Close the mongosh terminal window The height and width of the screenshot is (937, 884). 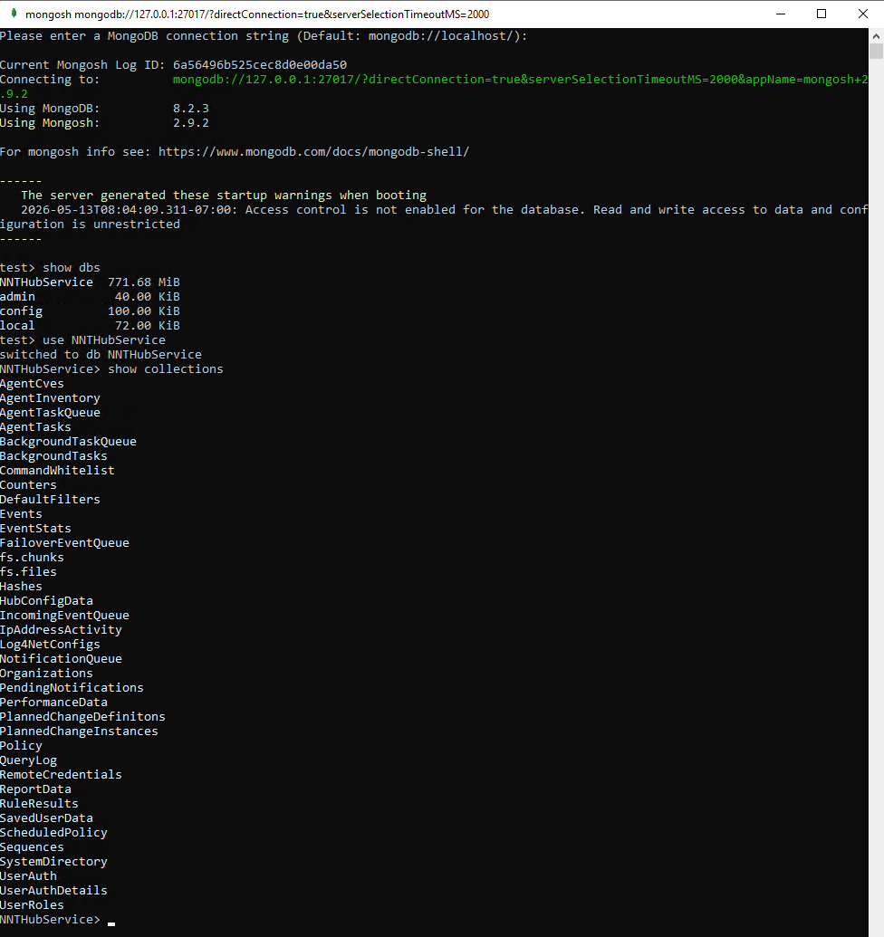[863, 14]
